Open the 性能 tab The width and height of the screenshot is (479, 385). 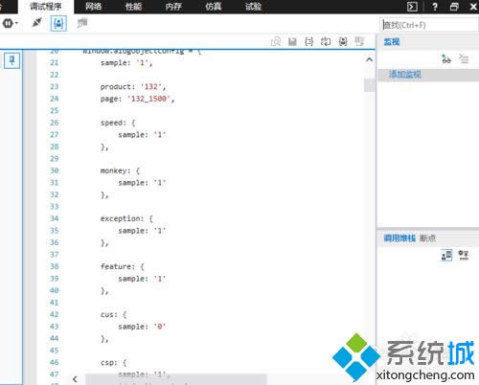point(133,7)
